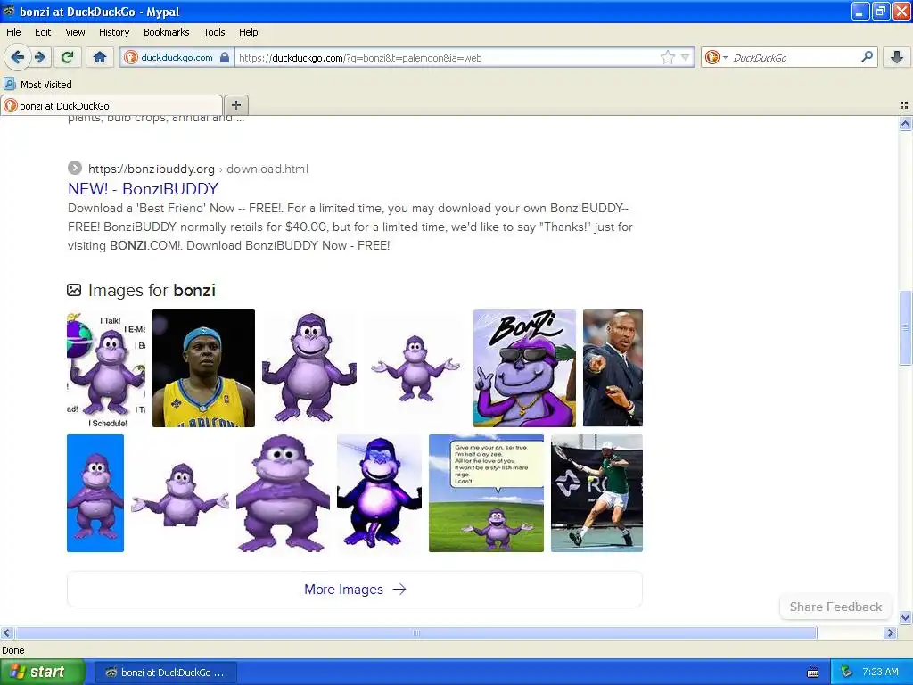Go to the home page icon
The height and width of the screenshot is (685, 913).
click(x=100, y=57)
